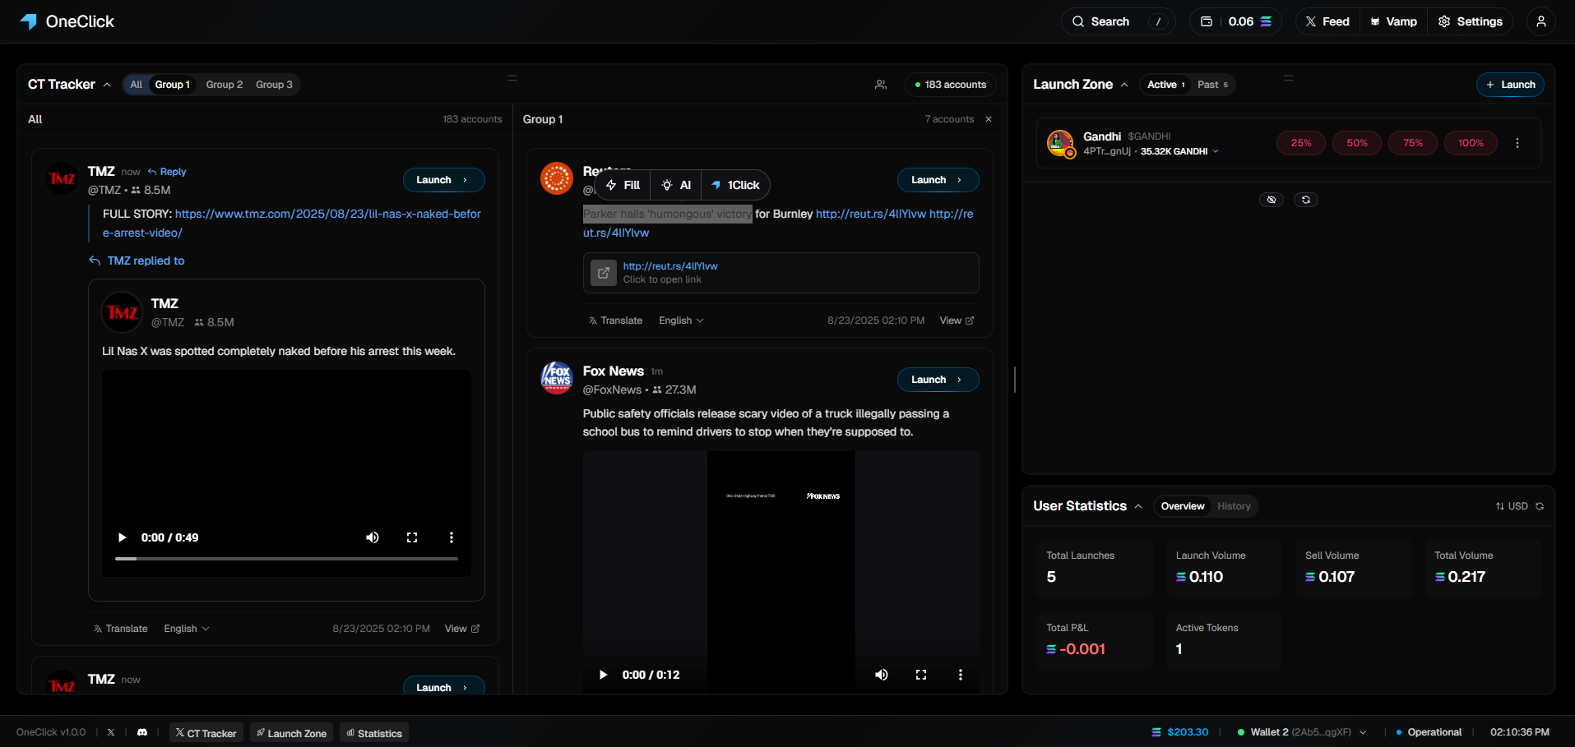Click the Gandhi token avatar

pyautogui.click(x=1060, y=143)
